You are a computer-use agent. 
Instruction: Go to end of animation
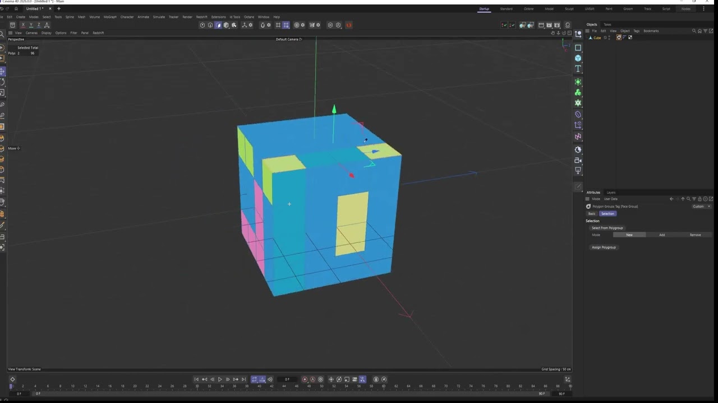point(243,379)
